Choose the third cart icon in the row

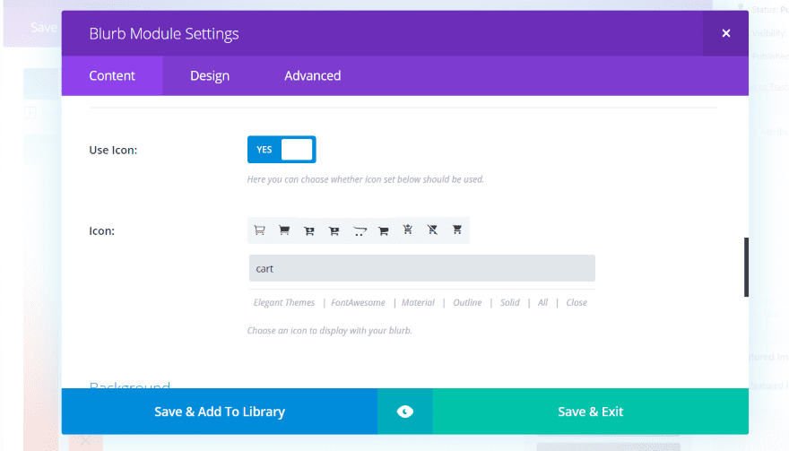click(x=309, y=230)
